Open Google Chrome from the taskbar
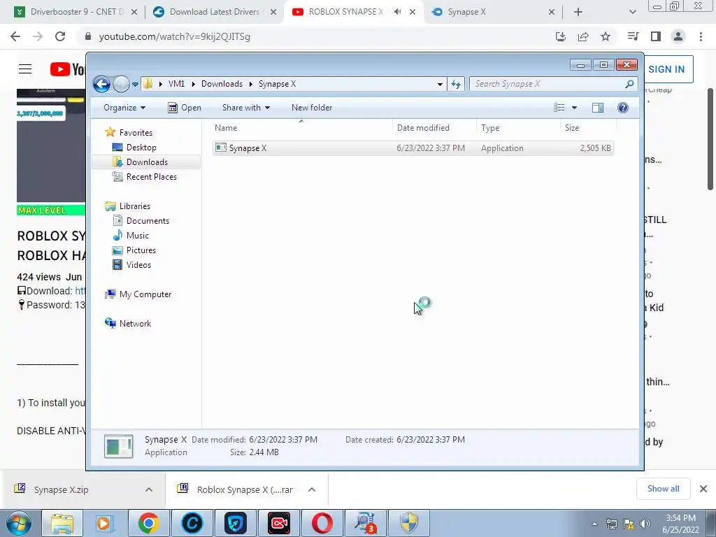The width and height of the screenshot is (716, 537). [x=149, y=523]
